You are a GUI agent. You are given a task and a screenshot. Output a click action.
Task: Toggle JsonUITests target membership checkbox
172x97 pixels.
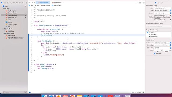[148, 37]
